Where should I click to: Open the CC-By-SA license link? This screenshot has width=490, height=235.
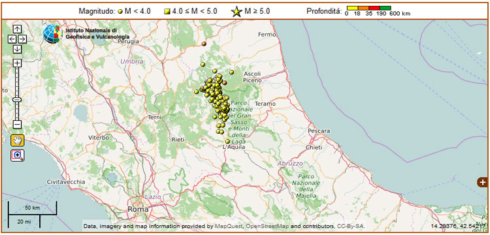351,226
